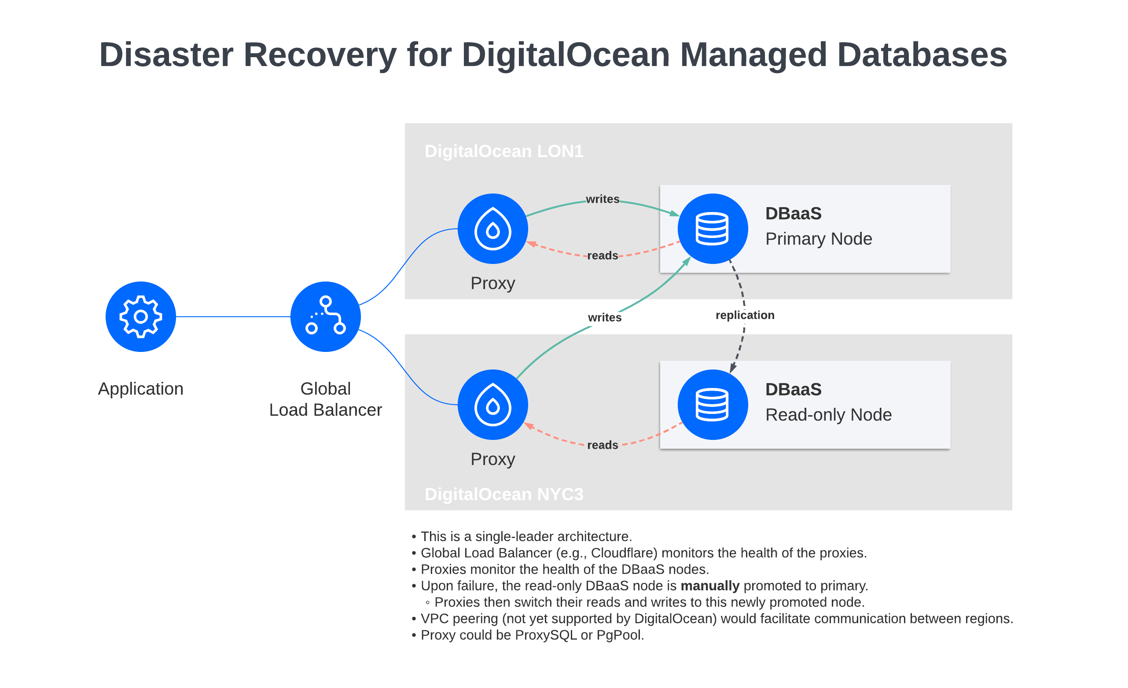Click the Primary Node database icon
1128x688 pixels.
(x=713, y=229)
